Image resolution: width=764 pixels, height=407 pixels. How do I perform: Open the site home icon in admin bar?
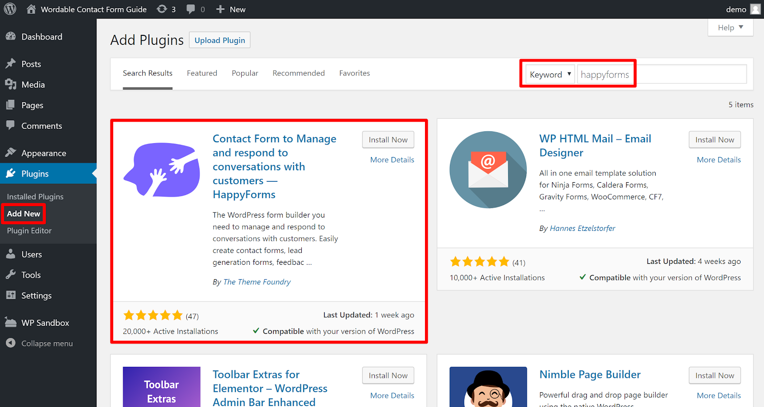(x=31, y=9)
